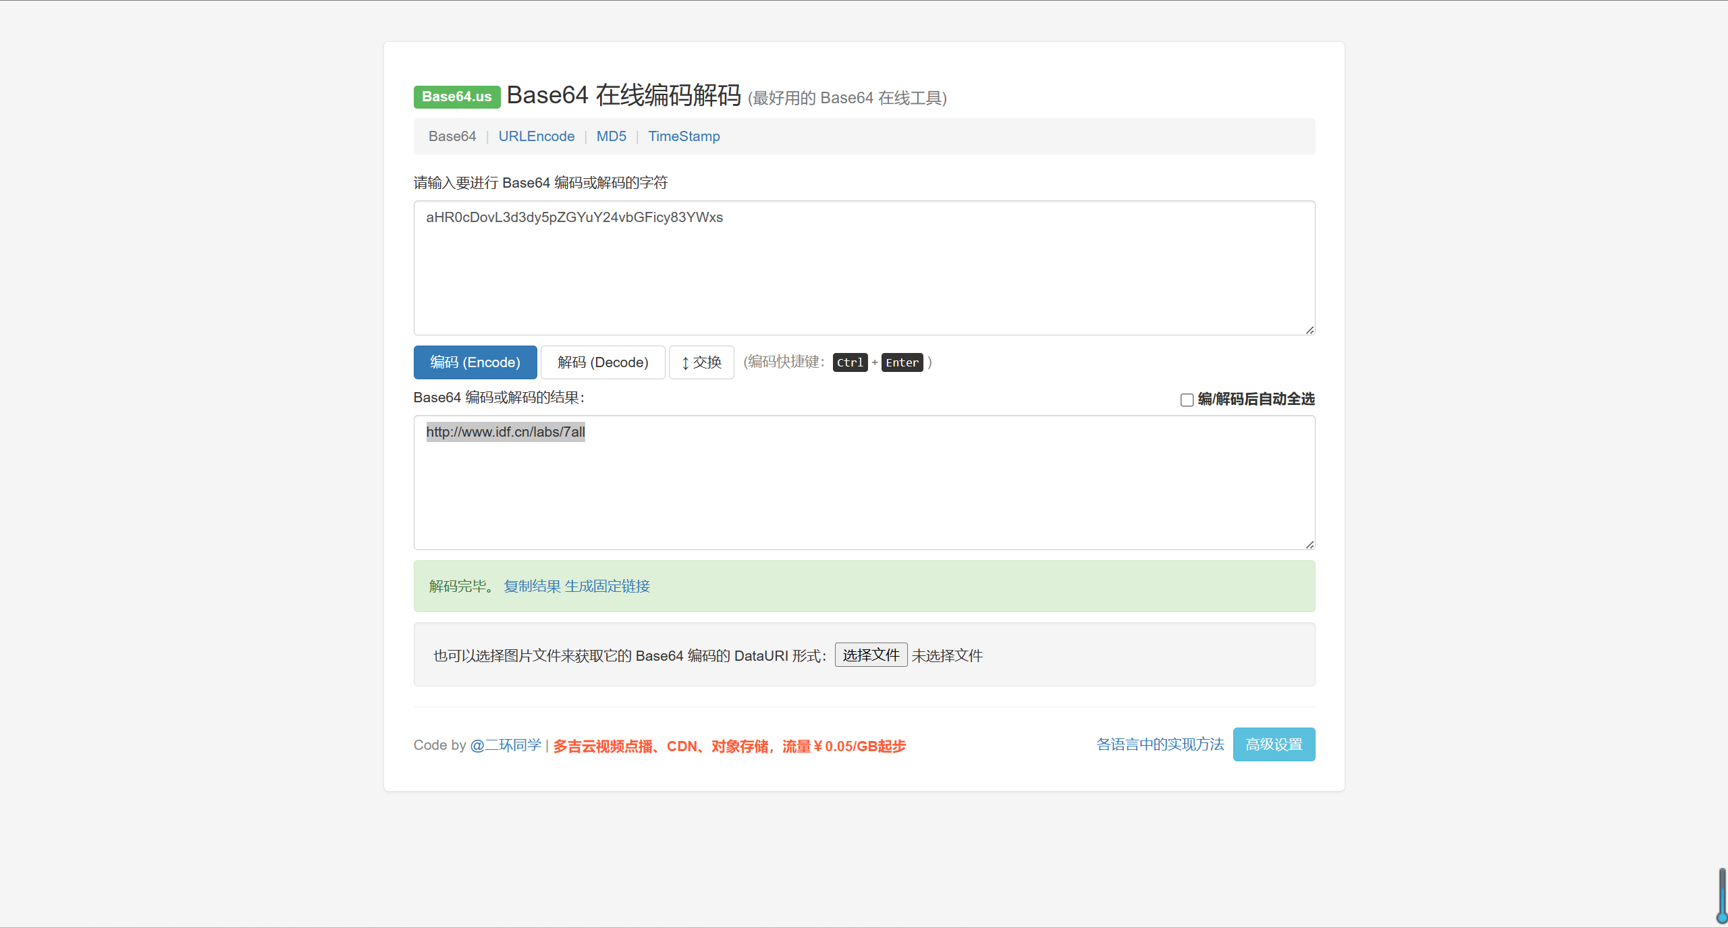
Task: Click the 生成固定链接 link
Action: point(607,586)
